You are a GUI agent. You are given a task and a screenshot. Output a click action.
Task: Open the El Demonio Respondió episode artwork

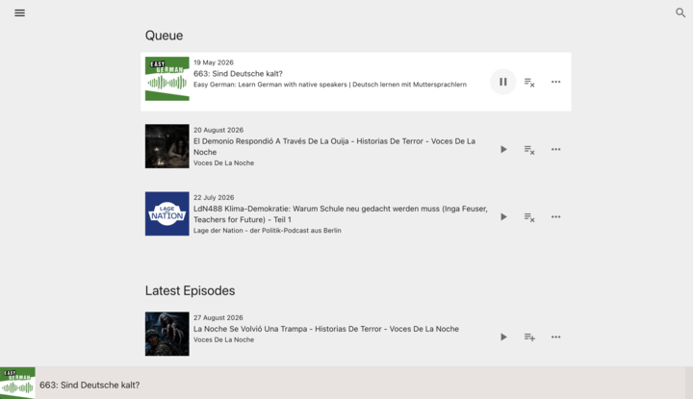167,146
